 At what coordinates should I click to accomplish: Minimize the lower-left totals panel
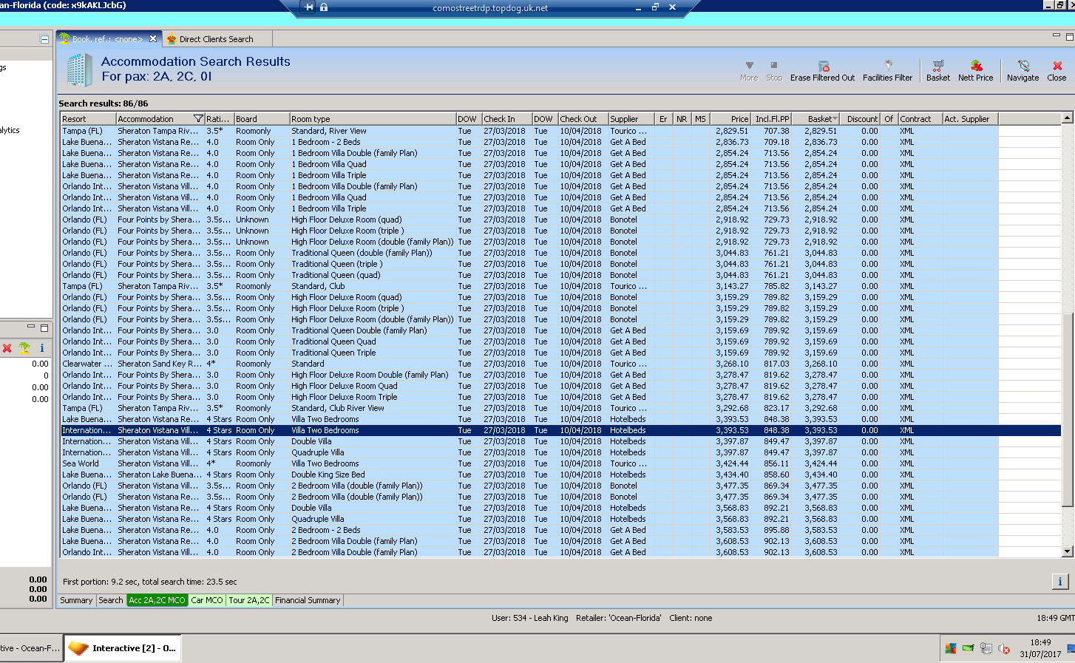pos(31,327)
